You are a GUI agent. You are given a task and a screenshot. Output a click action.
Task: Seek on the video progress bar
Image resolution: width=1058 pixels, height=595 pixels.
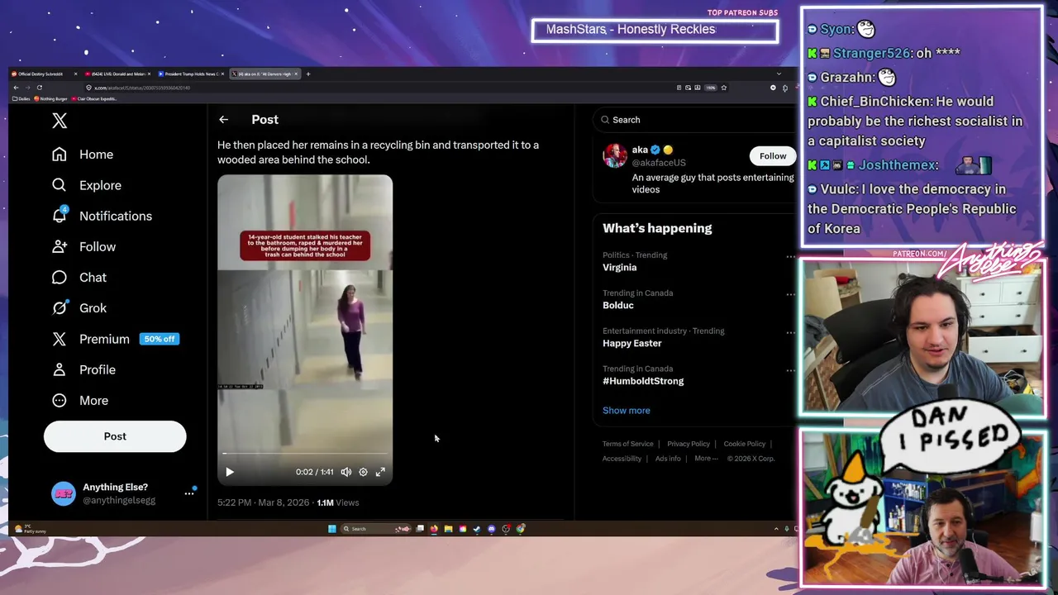coord(305,454)
